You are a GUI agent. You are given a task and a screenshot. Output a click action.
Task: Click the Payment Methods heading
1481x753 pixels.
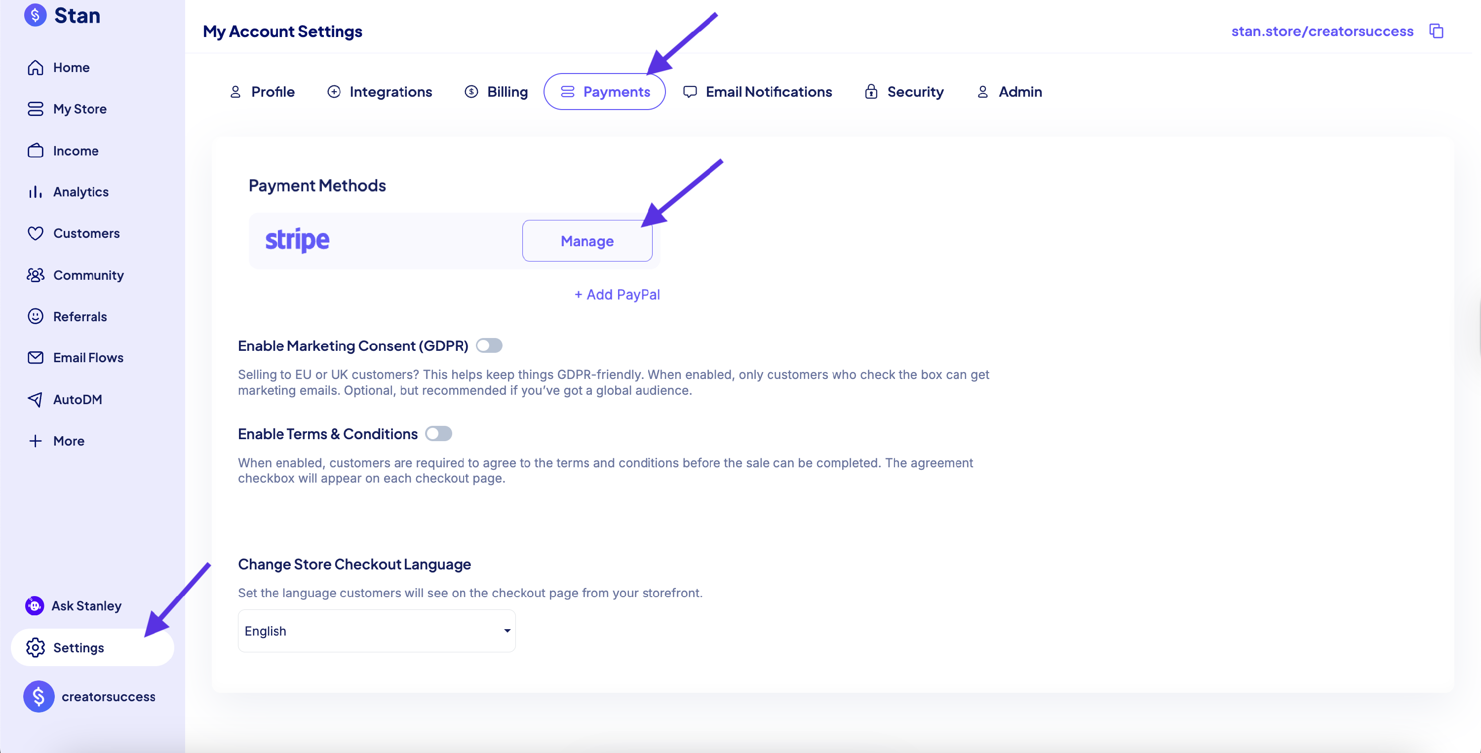tap(317, 185)
